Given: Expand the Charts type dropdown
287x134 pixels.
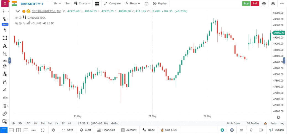Looking at the screenshot, I should [x=82, y=4].
